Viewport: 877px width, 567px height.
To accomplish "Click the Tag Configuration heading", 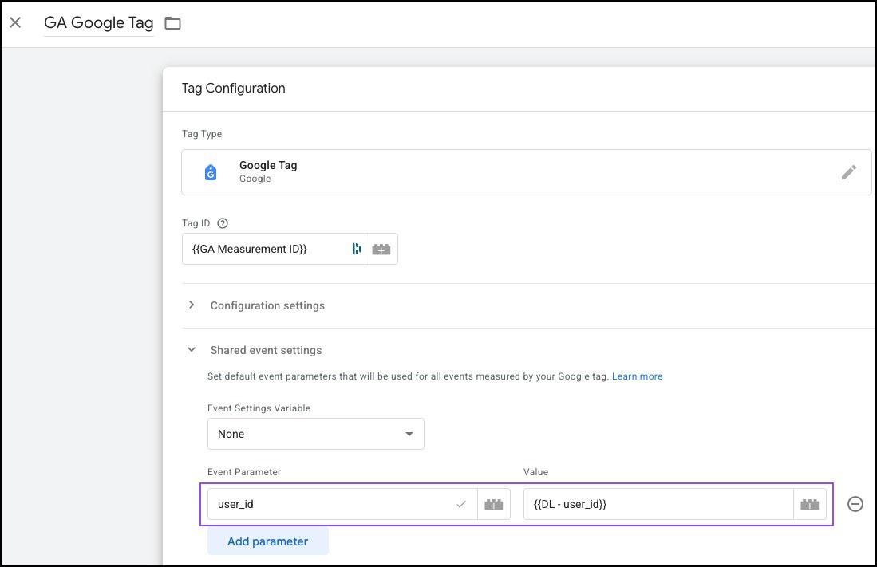I will [x=233, y=88].
